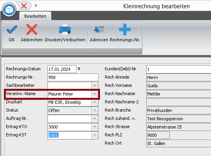The image size is (211, 156).
Task: Click the Abbrechen red cross icon
Action: [32, 29]
